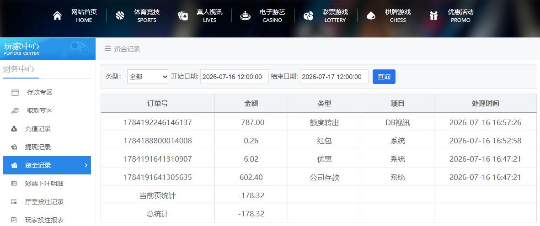The image size is (540, 226).
Task: Expand the 资金记录 sidebar chevron
Action: [86, 165]
